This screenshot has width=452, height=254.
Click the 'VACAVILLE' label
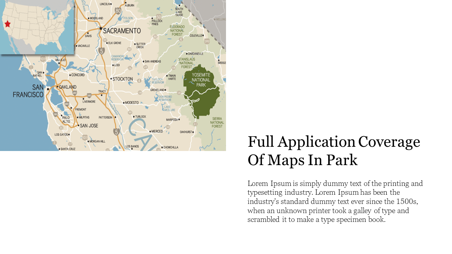(x=84, y=46)
